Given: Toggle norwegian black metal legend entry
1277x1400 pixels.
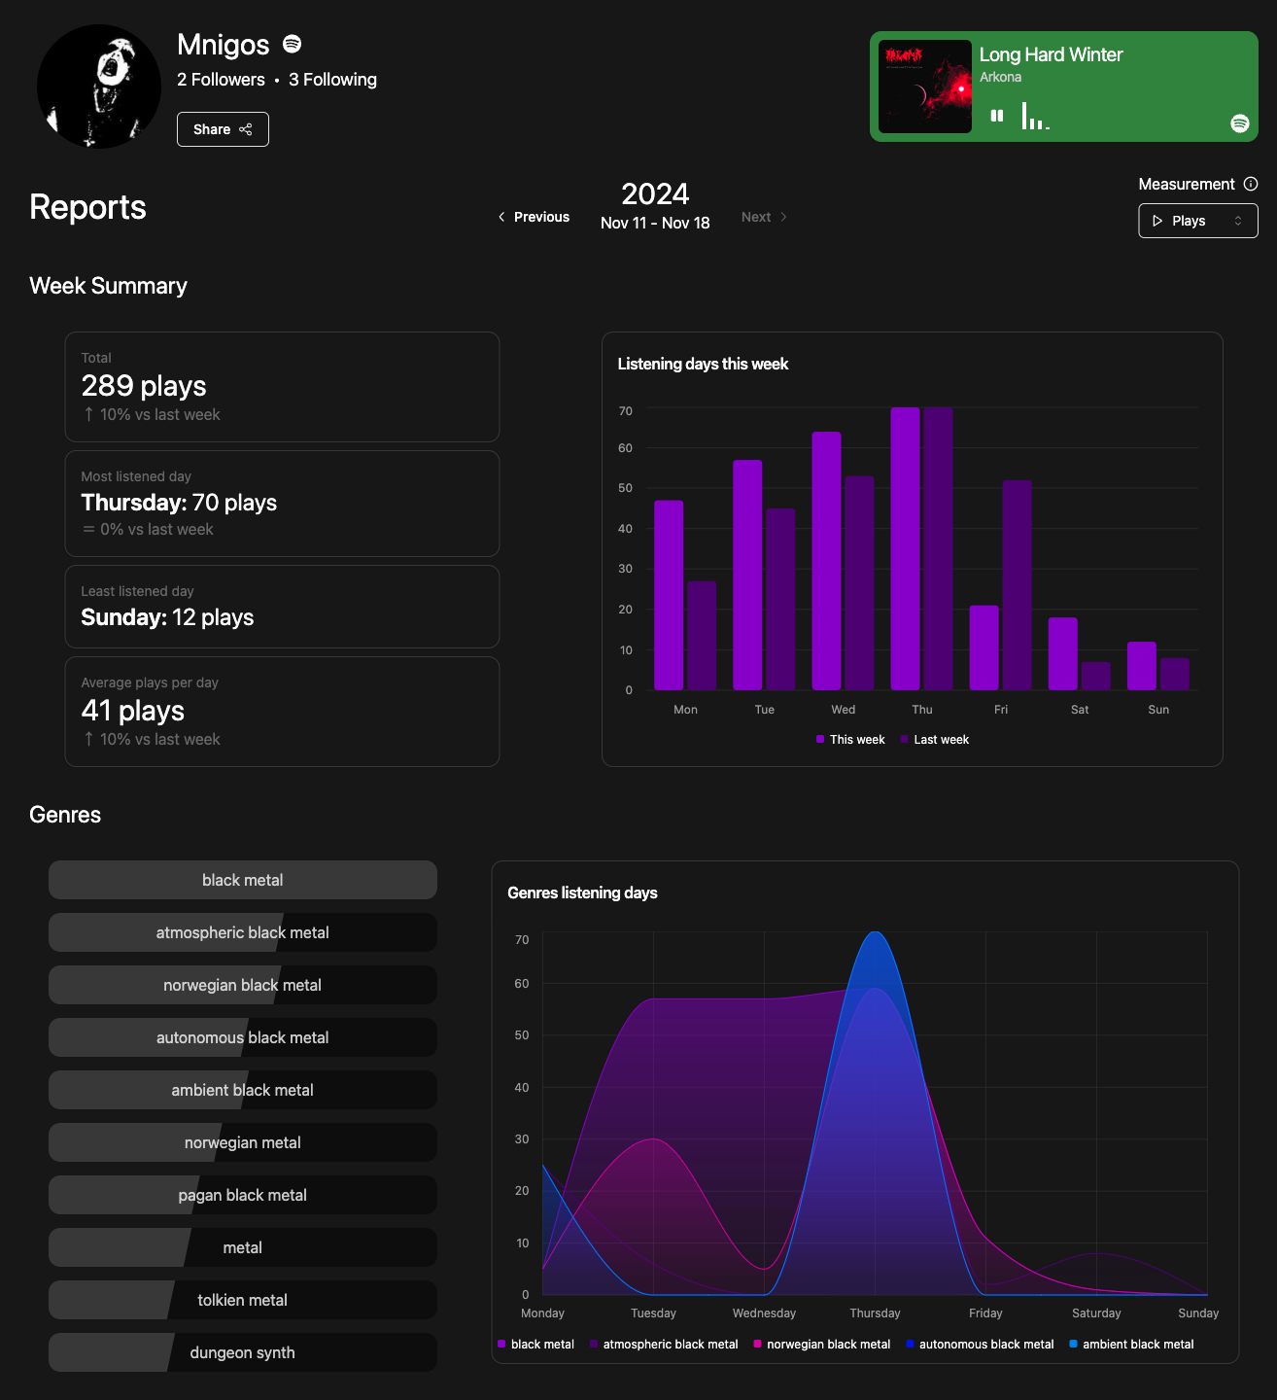Looking at the screenshot, I should tap(821, 1345).
